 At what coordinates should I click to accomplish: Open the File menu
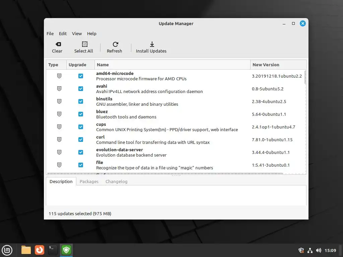50,34
